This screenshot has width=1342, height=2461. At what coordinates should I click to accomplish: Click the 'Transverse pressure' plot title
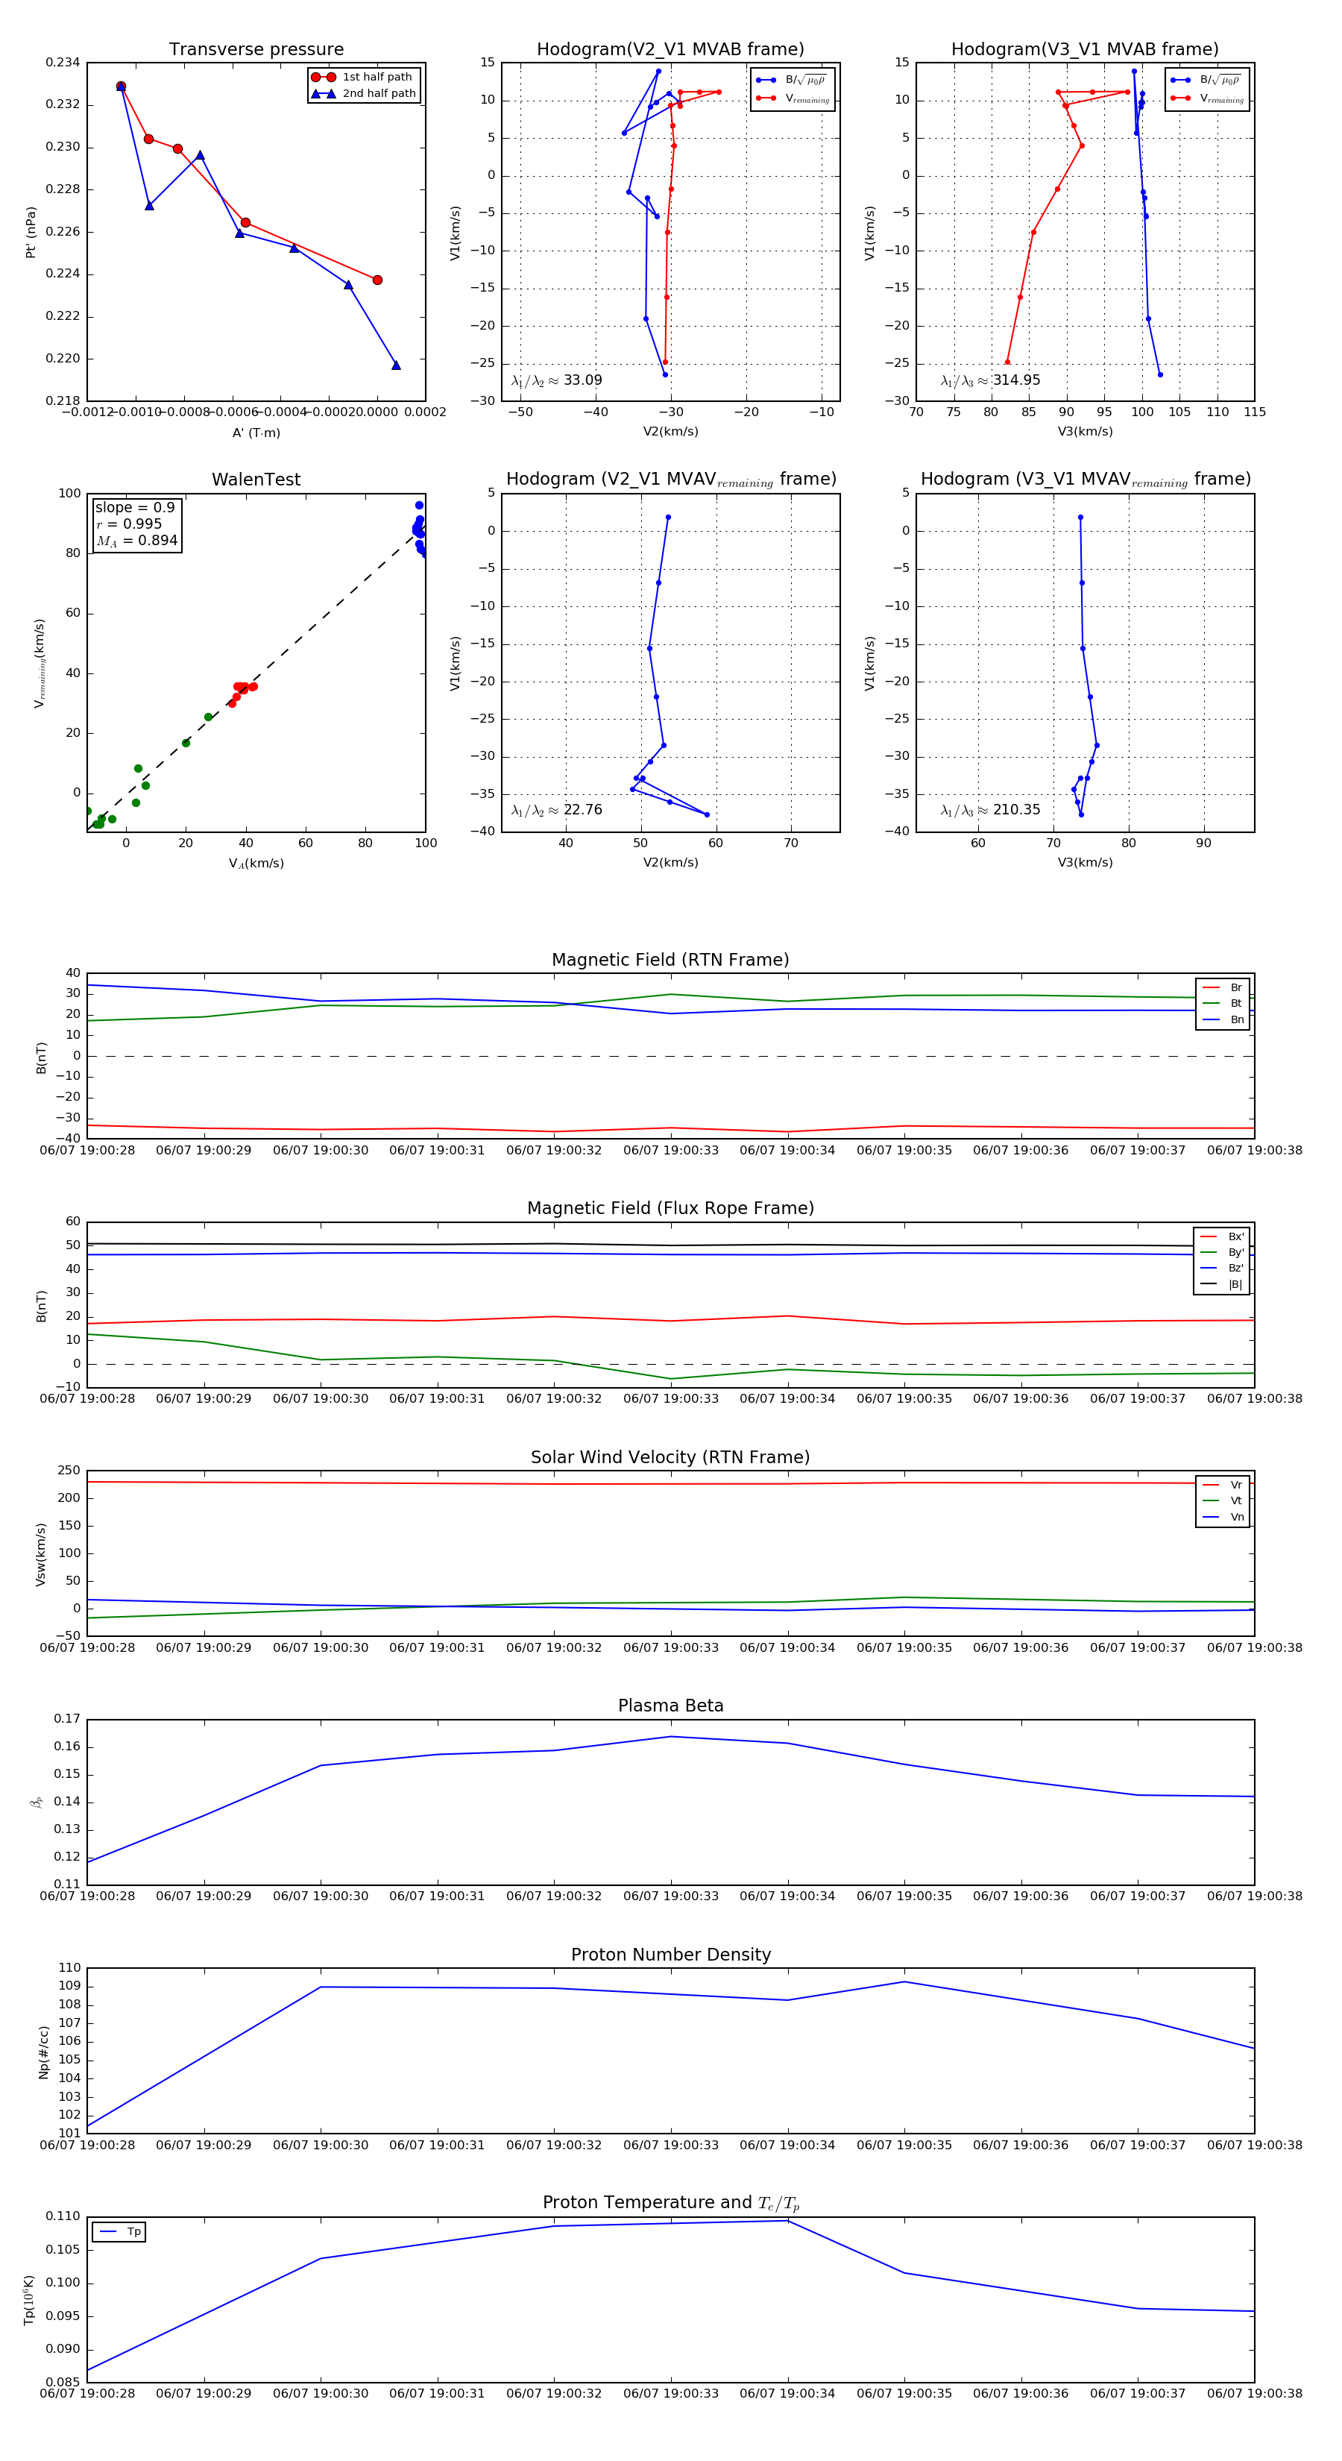[x=256, y=50]
